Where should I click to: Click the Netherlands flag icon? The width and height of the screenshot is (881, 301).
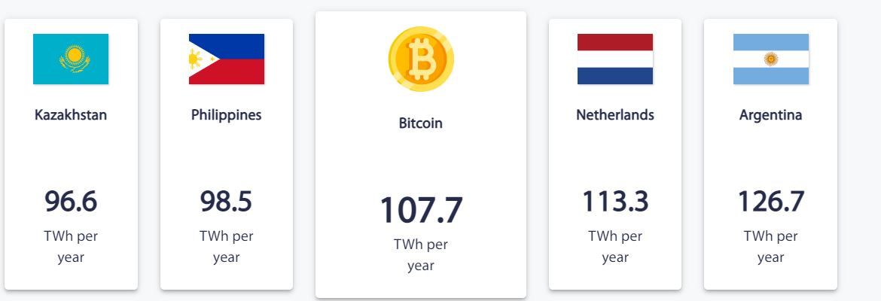614,59
